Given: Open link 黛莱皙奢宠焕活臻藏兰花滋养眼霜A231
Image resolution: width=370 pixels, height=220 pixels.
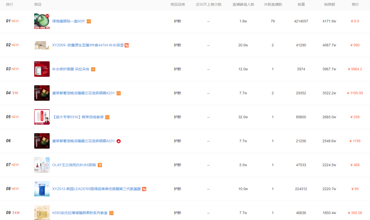Looking at the screenshot, I should (83, 141).
